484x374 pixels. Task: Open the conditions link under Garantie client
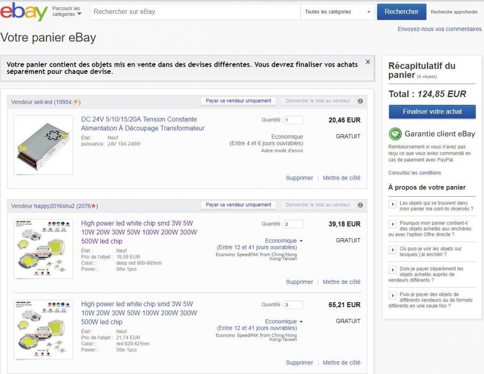pos(430,173)
